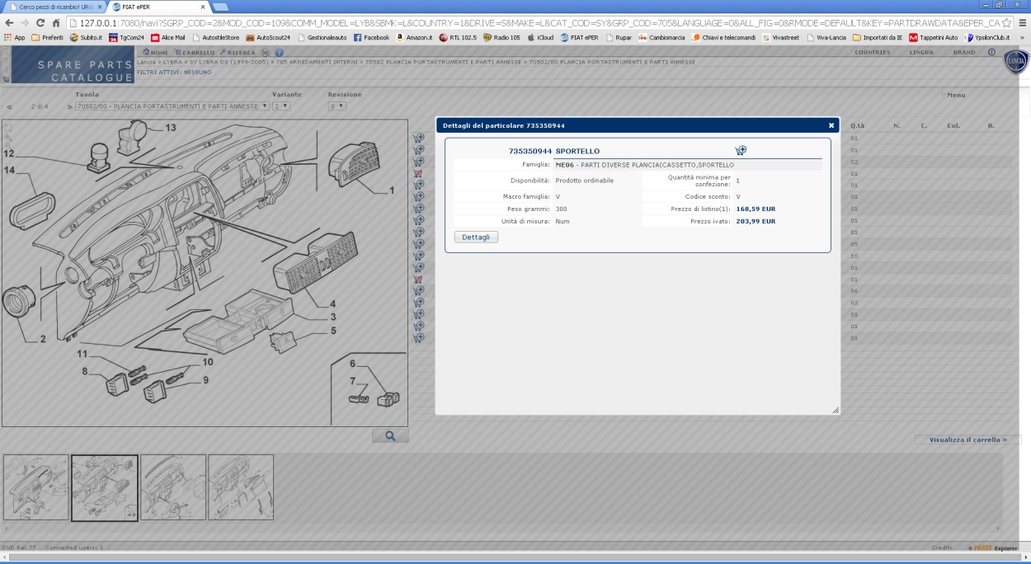1031x564 pixels.
Task: Click callout number 13 in the diagram
Action: pyautogui.click(x=170, y=128)
